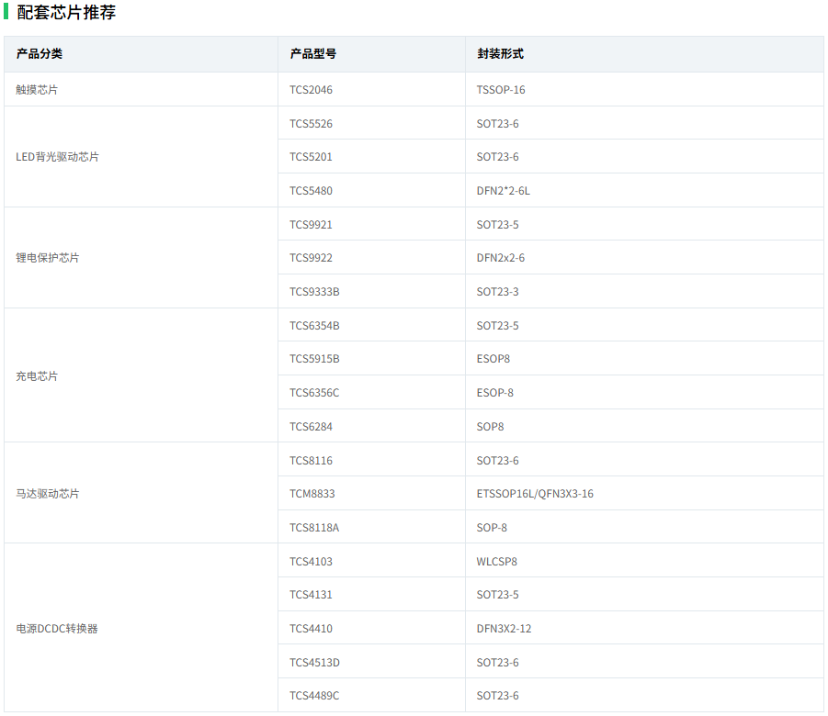Select the LED背光驱动芯片 category cell
The image size is (828, 716).
click(58, 157)
